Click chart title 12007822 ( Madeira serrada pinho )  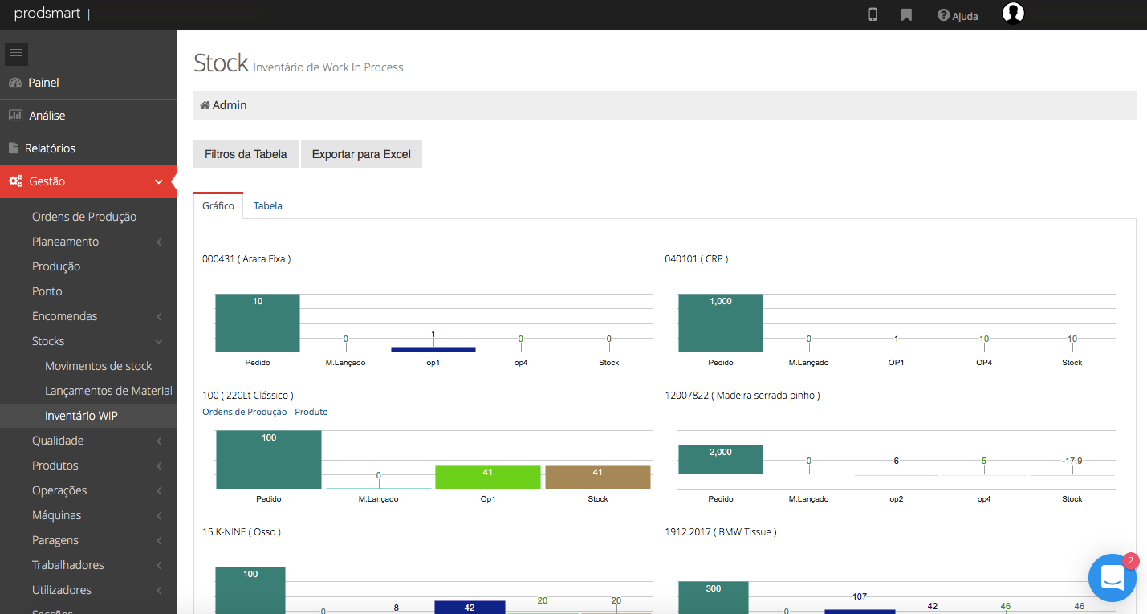(x=742, y=396)
